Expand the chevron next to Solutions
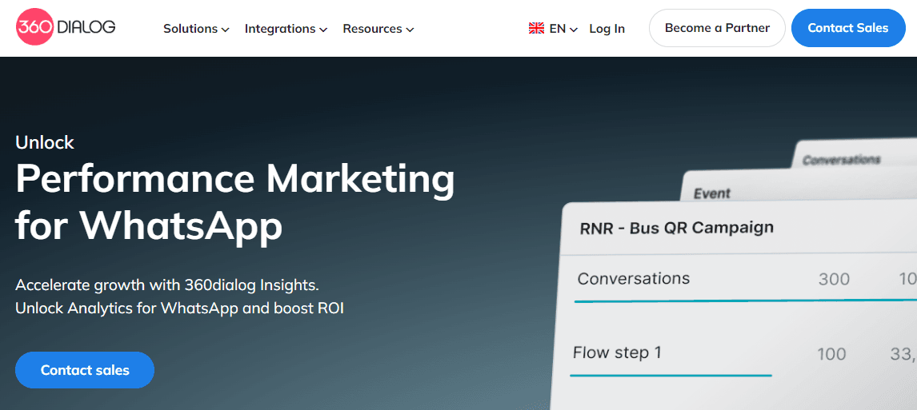Viewport: 917px width, 410px height. click(226, 30)
